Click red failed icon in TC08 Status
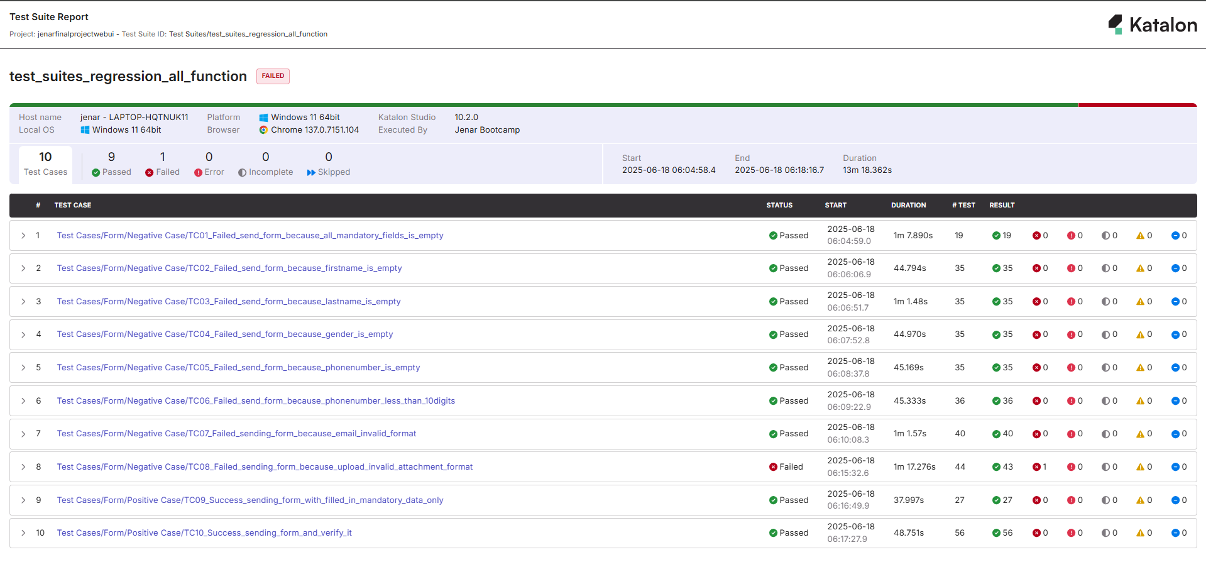The image size is (1206, 574). [773, 467]
